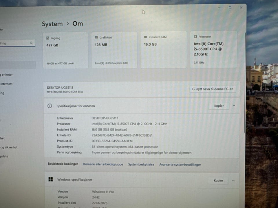Viewport: 278px width, 208px height.
Task: Click the vertical scrollbar of the settings window
Action: [245, 82]
